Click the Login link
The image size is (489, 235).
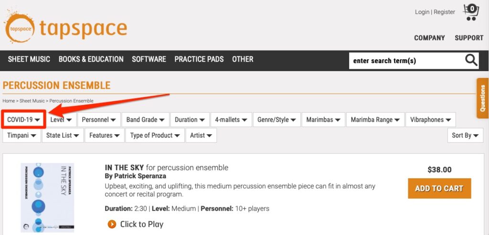[x=422, y=12]
